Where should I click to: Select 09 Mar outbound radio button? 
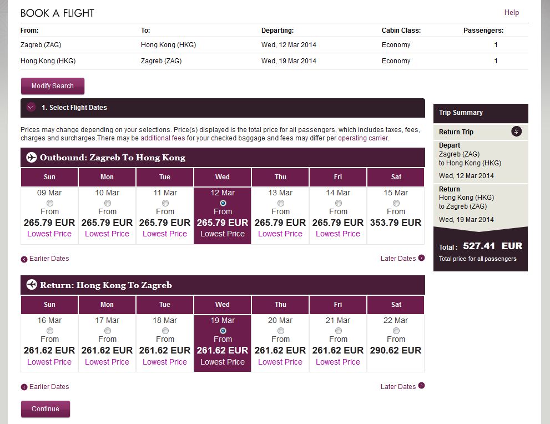click(50, 203)
